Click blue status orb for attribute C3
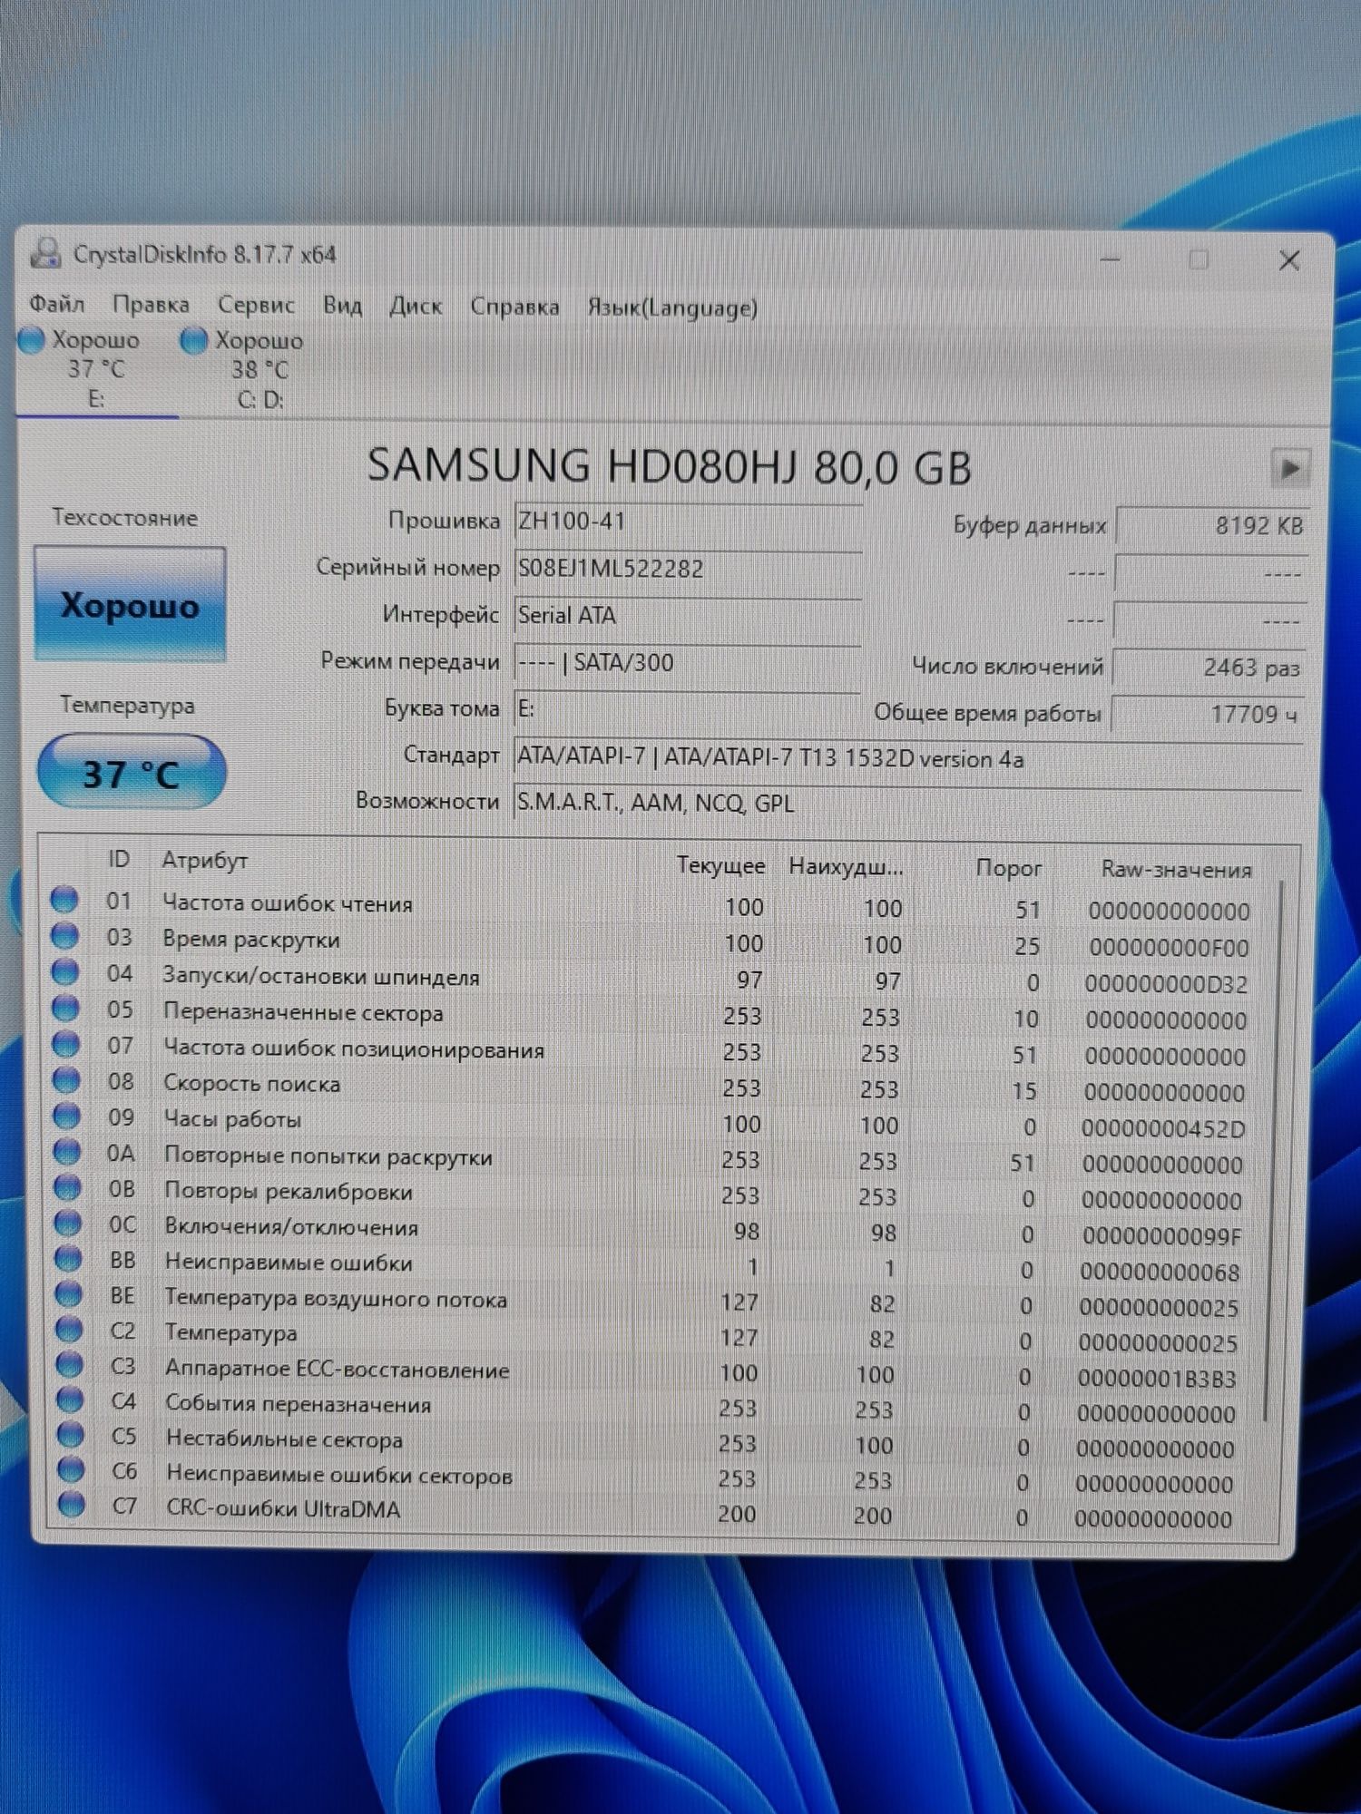The width and height of the screenshot is (1361, 1814). (70, 1364)
